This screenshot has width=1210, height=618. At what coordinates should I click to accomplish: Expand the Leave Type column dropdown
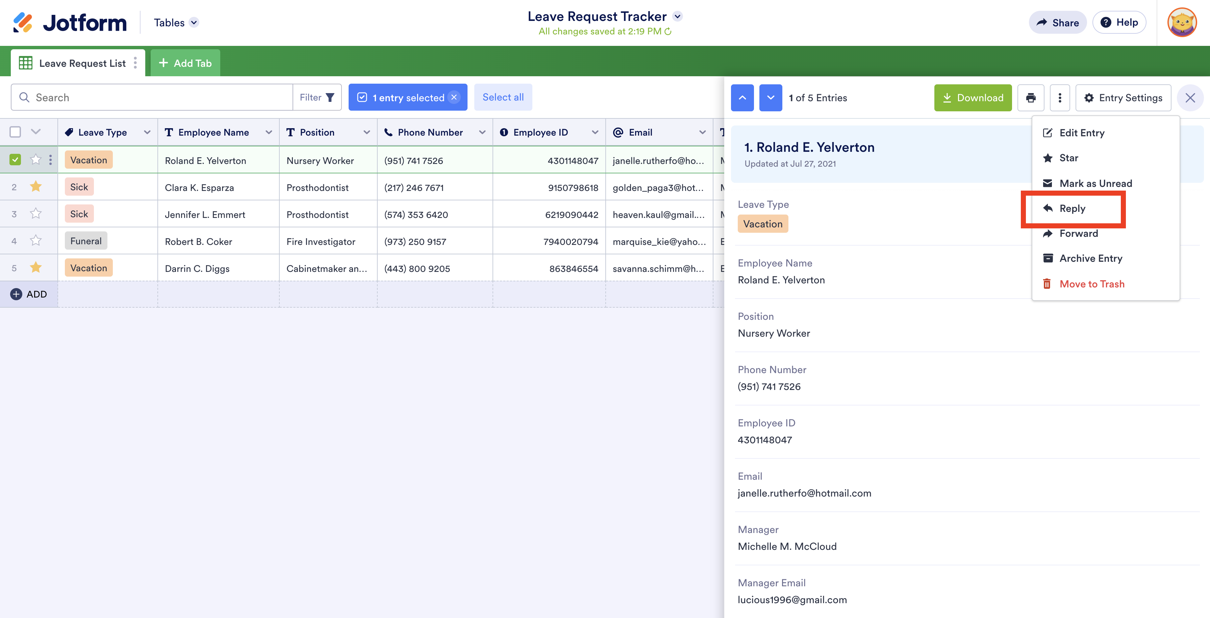coord(147,132)
